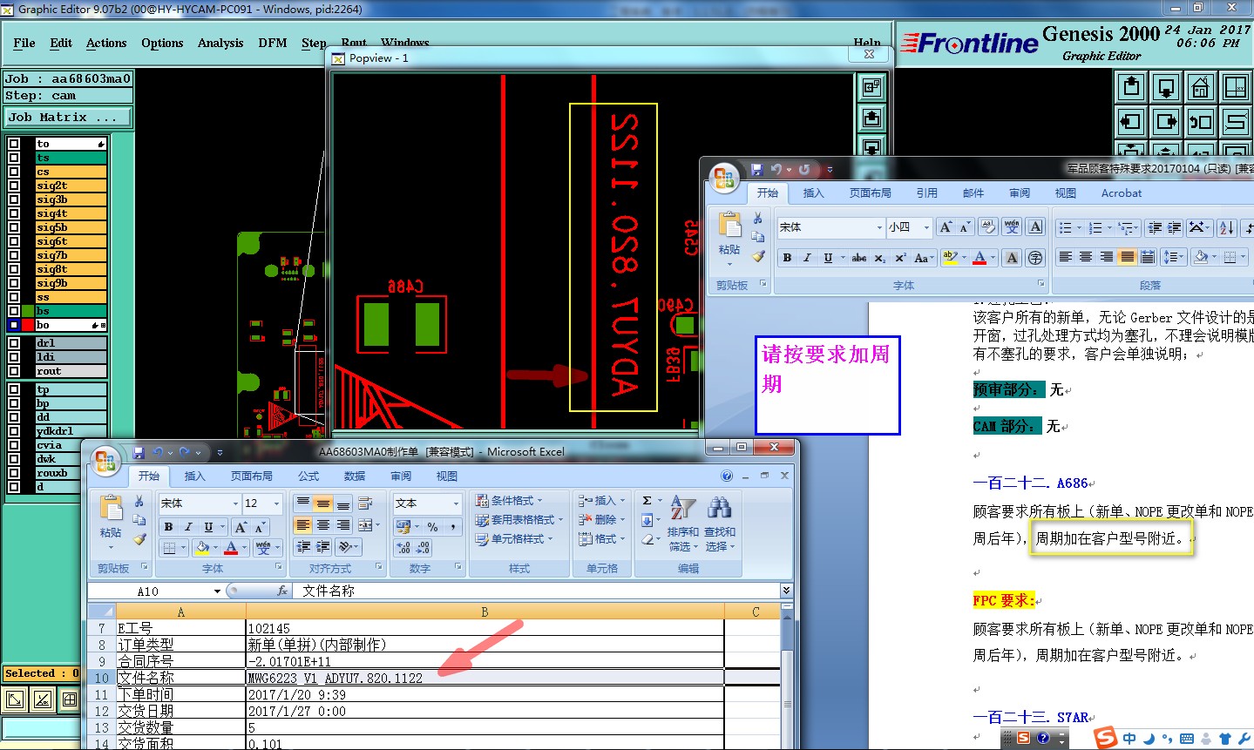Viewport: 1254px width, 750px height.
Task: Open Excel font name dropdown
Action: [x=235, y=503]
